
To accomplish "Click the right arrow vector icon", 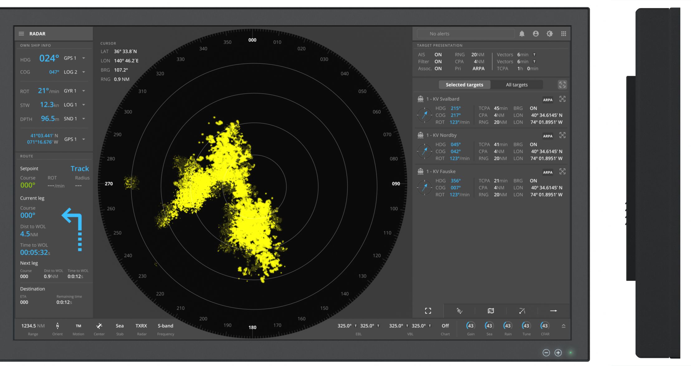I will click(x=553, y=311).
